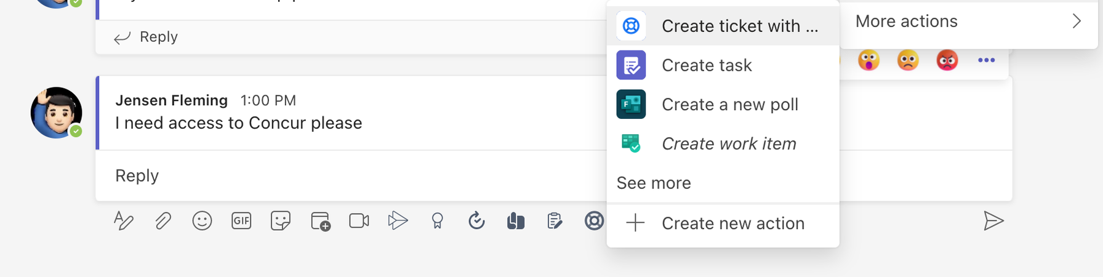React with the angry red emoji
Image resolution: width=1103 pixels, height=277 pixels.
click(x=947, y=60)
